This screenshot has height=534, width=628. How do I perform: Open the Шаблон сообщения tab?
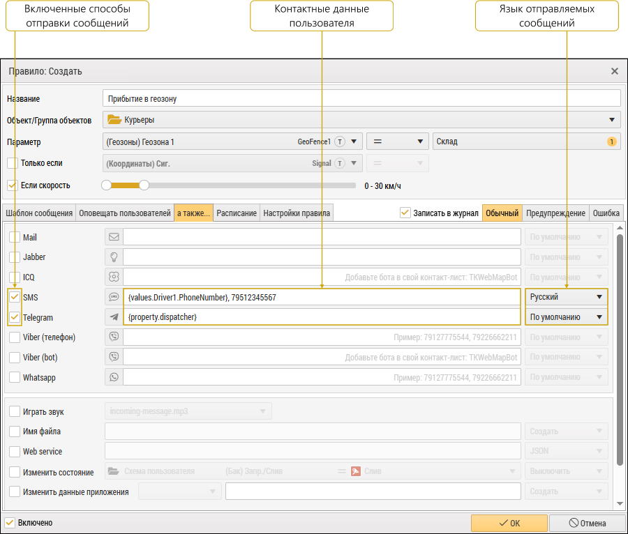pyautogui.click(x=39, y=213)
